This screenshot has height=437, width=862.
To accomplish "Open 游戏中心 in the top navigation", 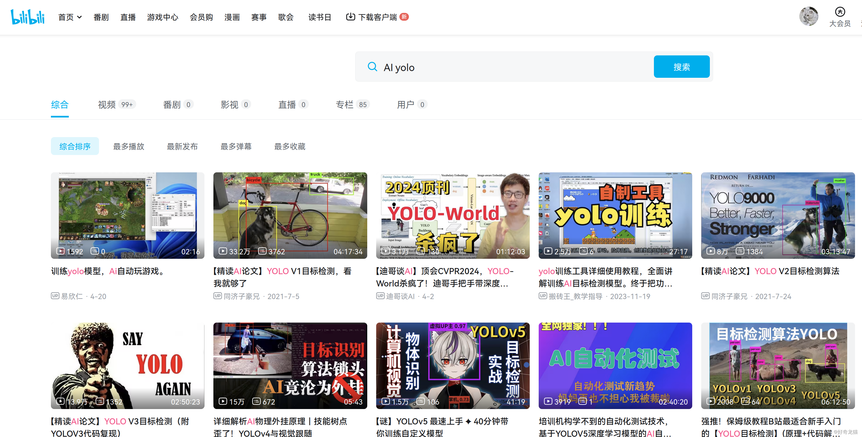I will click(162, 17).
